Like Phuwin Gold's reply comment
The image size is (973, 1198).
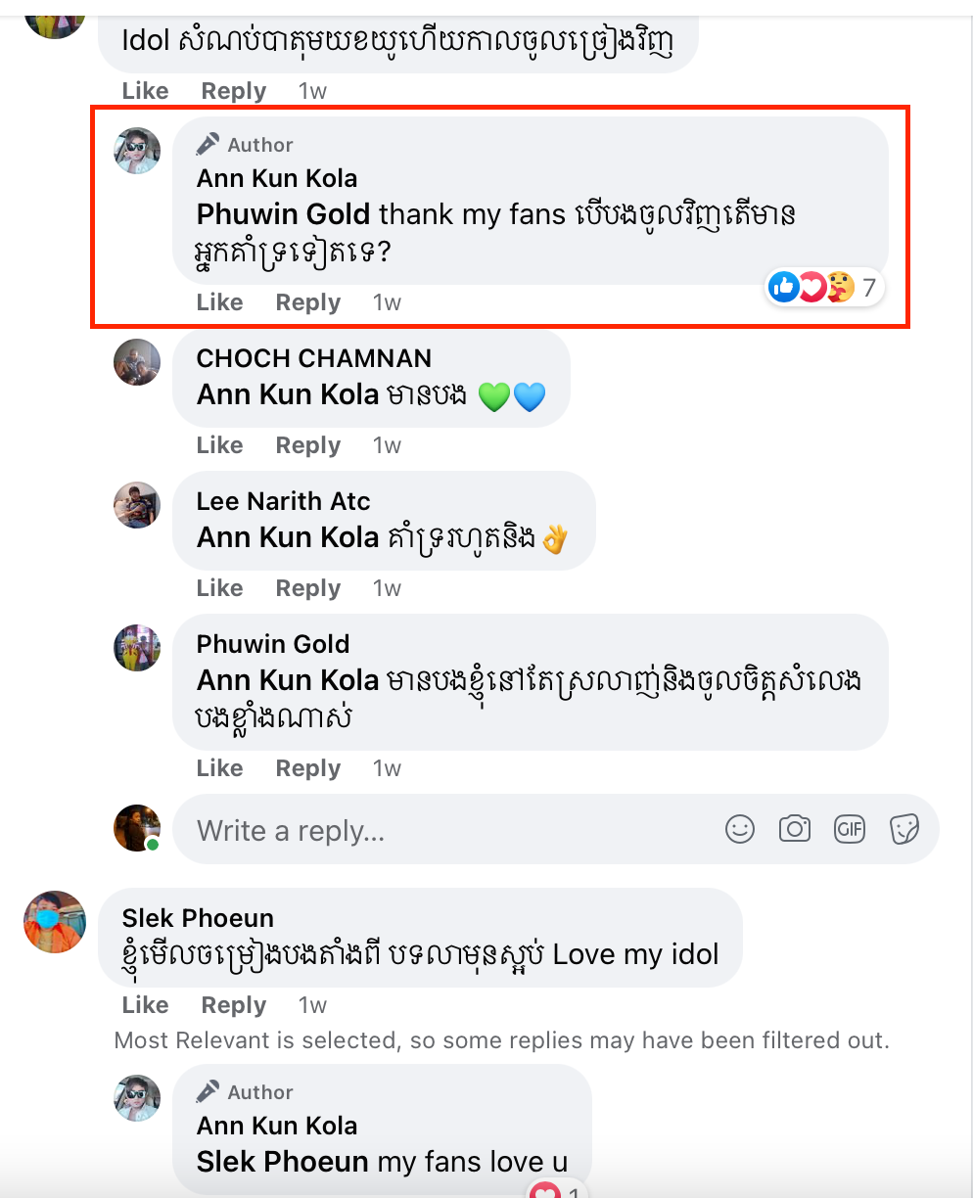point(219,768)
